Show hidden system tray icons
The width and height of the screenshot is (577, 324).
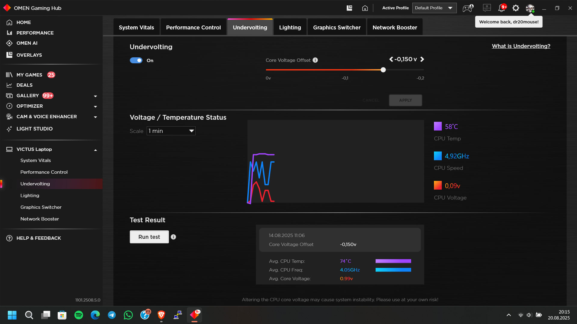509,315
